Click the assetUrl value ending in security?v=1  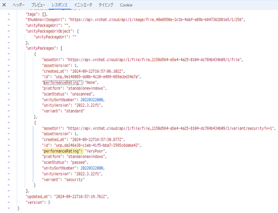pyautogui.click(x=171, y=128)
